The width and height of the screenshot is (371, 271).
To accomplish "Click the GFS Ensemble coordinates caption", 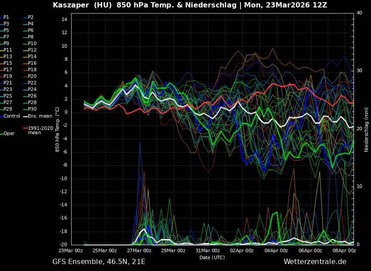I will (99, 262).
